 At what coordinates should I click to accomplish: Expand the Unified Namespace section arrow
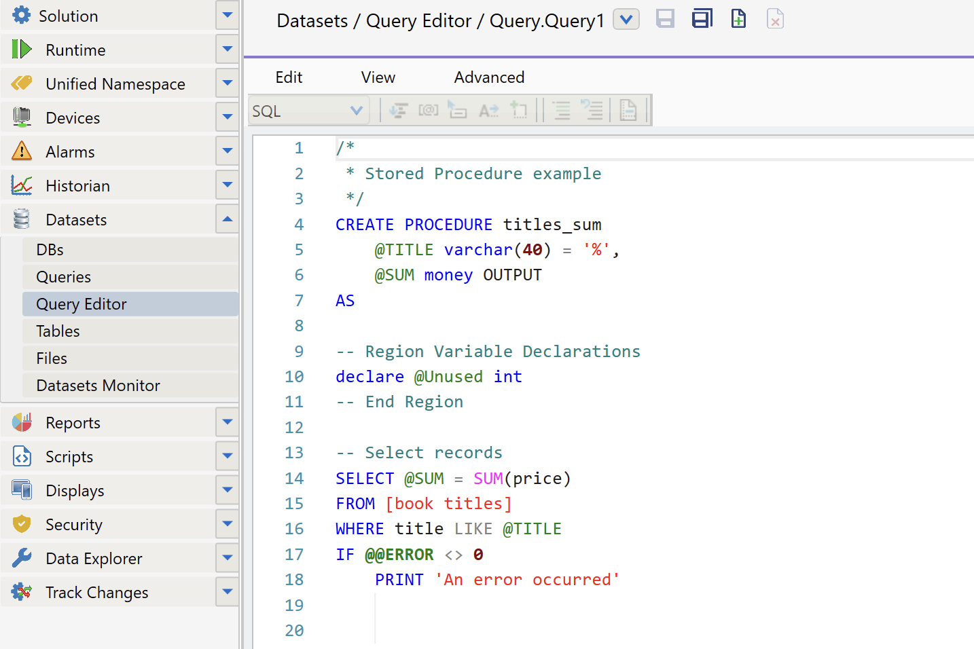228,84
